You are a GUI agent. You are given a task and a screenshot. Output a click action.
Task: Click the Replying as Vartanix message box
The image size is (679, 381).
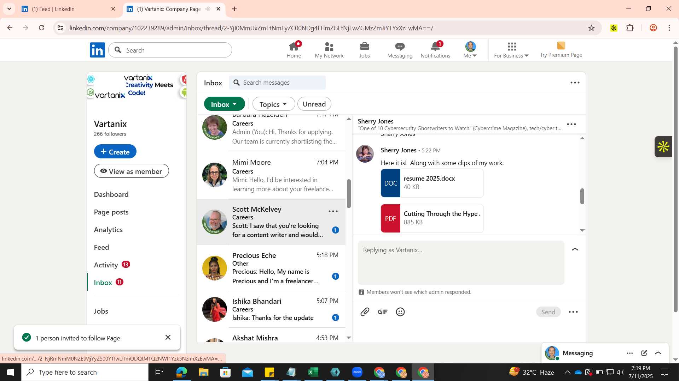tap(461, 263)
